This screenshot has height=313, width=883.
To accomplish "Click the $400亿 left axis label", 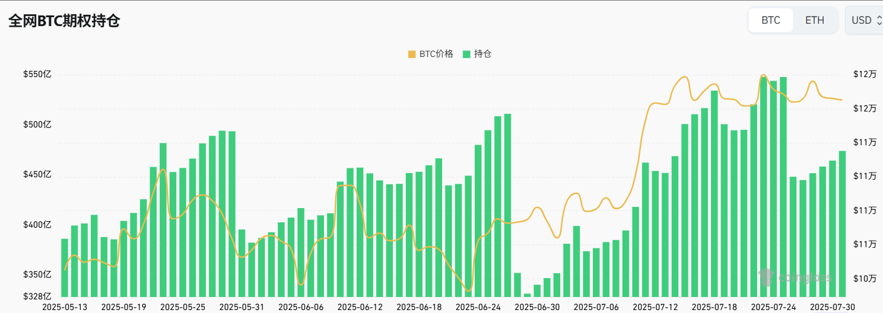I will 37,225.
